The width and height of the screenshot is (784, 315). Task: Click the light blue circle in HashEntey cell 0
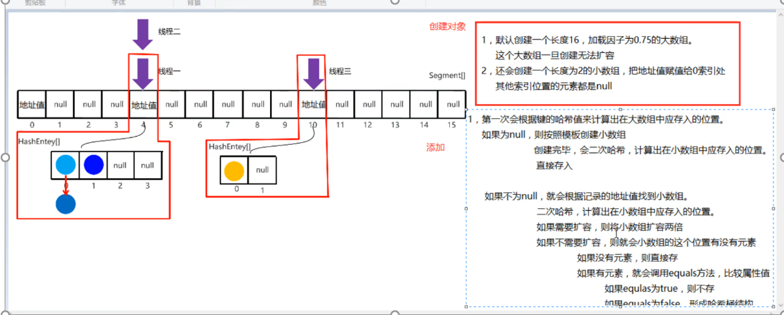[66, 166]
